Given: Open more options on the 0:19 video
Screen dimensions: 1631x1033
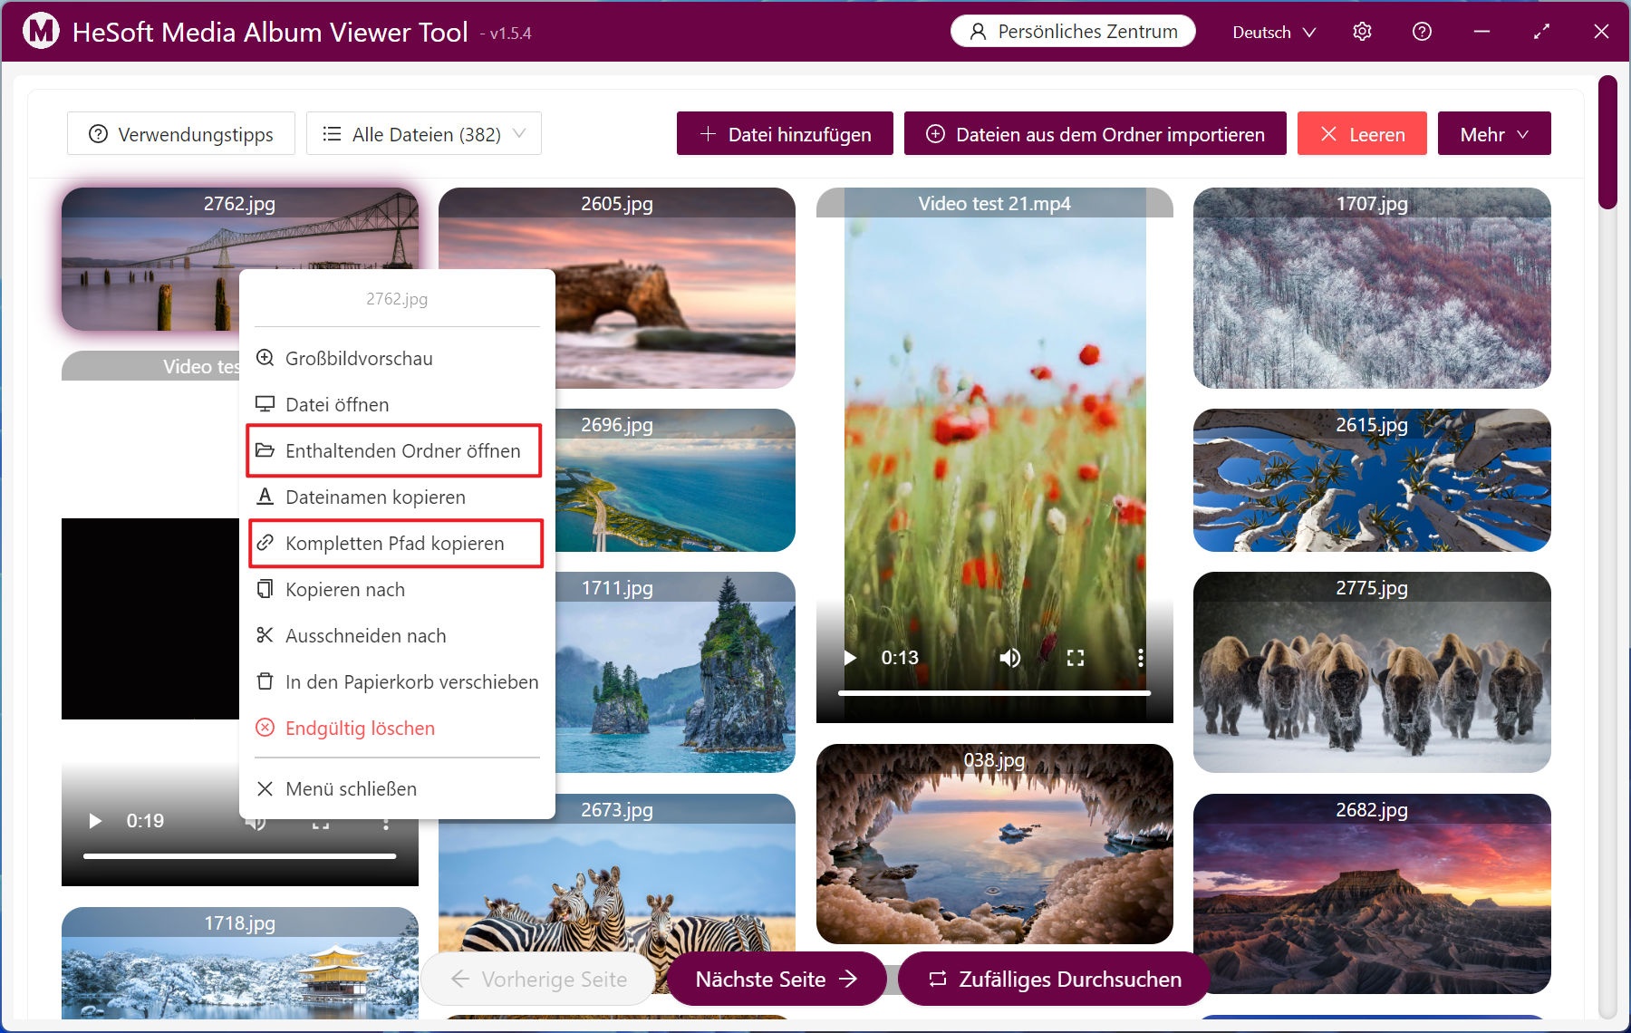Looking at the screenshot, I should pyautogui.click(x=386, y=823).
